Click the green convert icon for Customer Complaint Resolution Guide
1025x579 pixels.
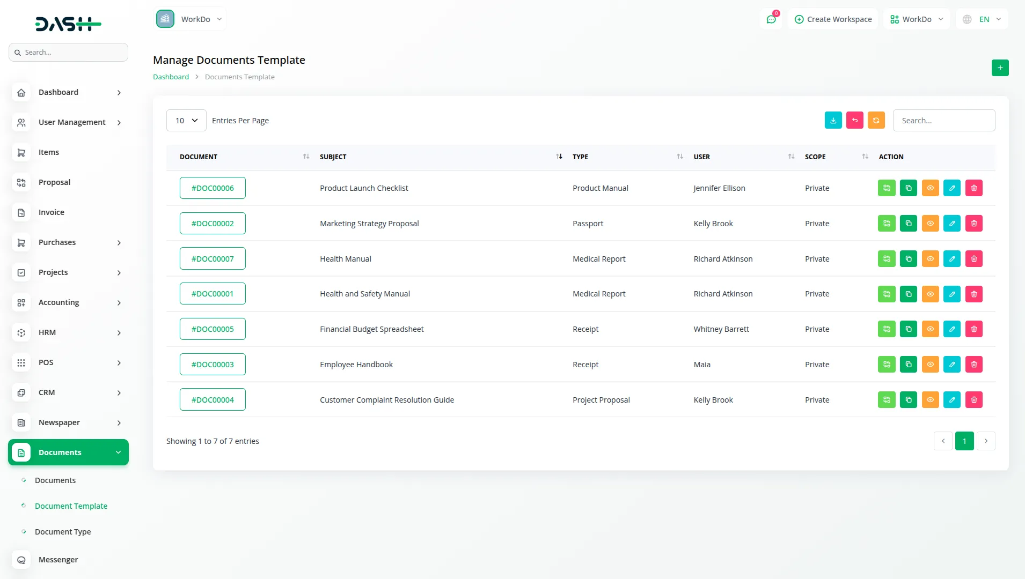tap(887, 399)
